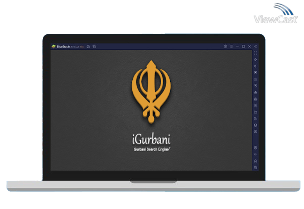Click the circular icon below the layers icon
This screenshot has width=304, height=209.
coord(256,132)
